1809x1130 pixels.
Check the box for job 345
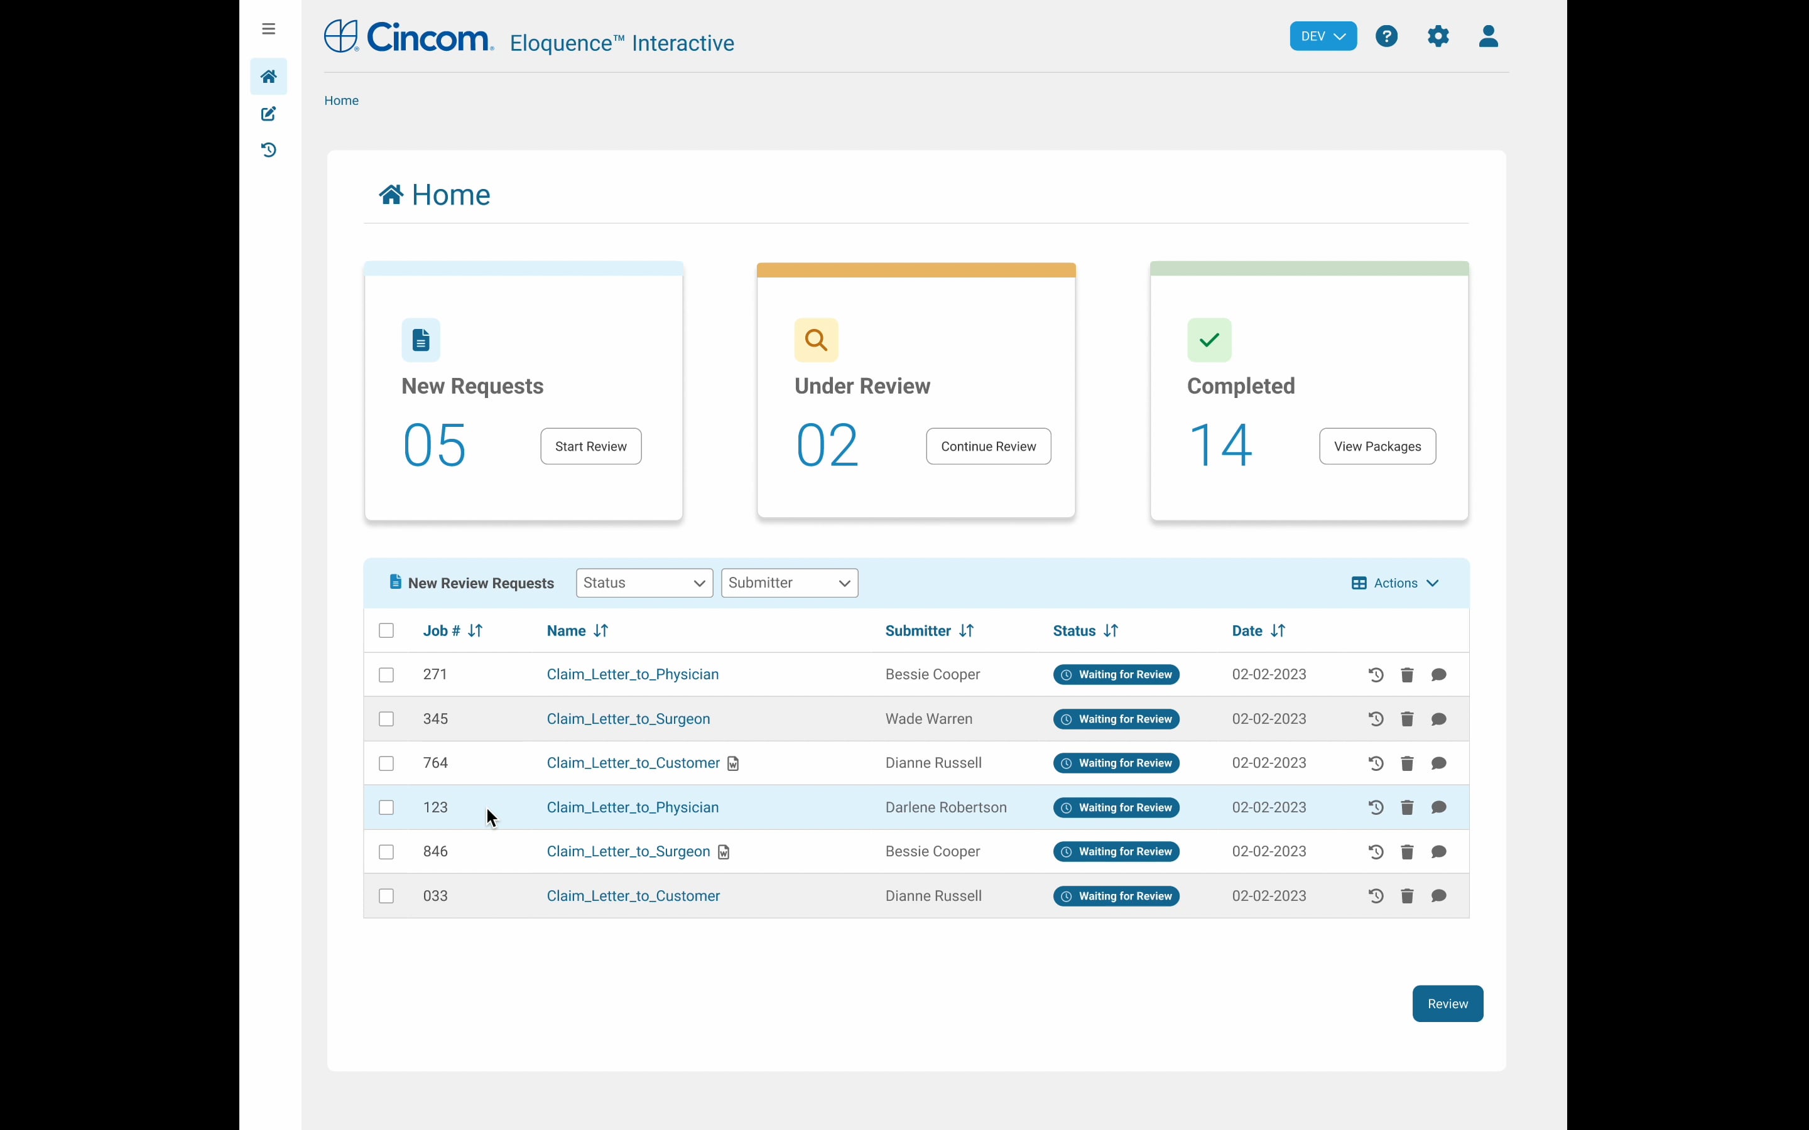386,719
